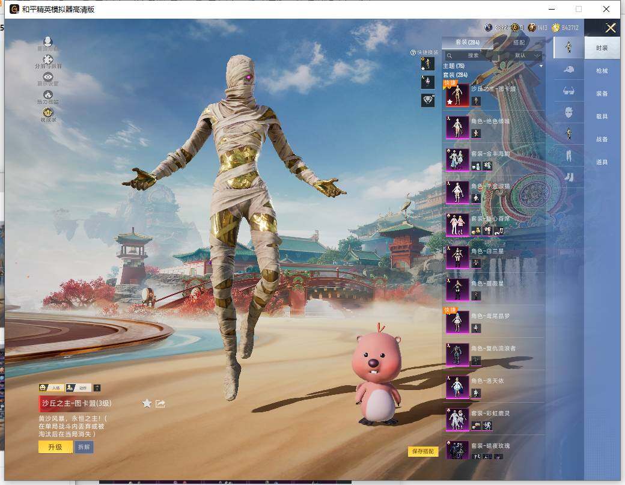Toggle the 入场 entrance emote button
The image size is (625, 485).
pyautogui.click(x=51, y=388)
